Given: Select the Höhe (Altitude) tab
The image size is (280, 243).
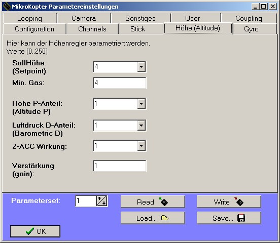Looking at the screenshot, I should coord(198,28).
